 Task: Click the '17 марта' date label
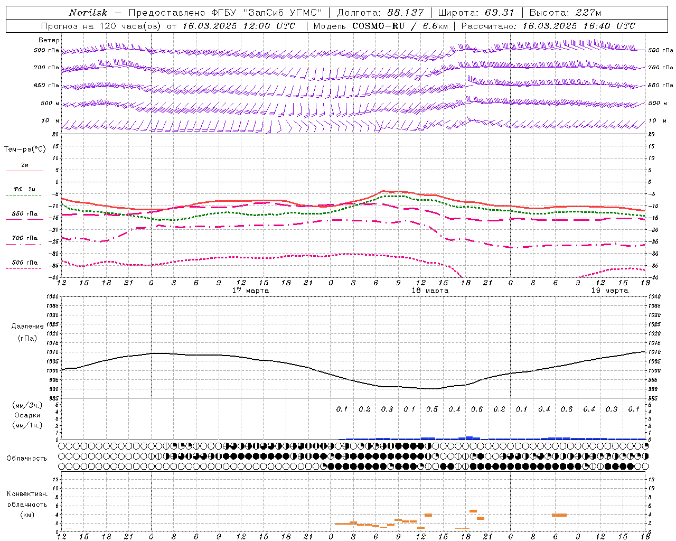click(x=250, y=290)
